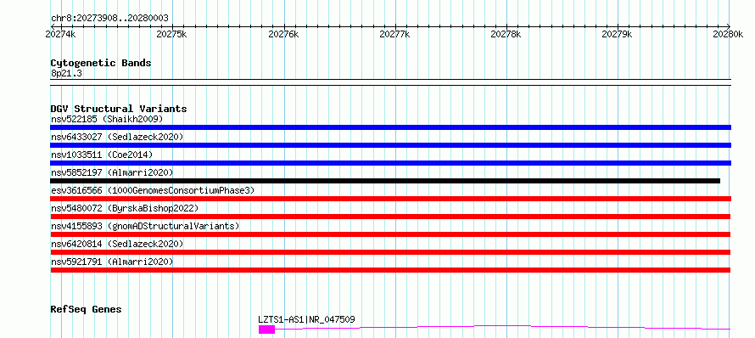This screenshot has width=755, height=338.
Task: Click the nsv4155893 (gnomADStructuralVariants) label
Action: pyautogui.click(x=145, y=226)
